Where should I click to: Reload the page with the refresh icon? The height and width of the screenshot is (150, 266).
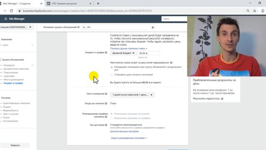tap(11, 11)
